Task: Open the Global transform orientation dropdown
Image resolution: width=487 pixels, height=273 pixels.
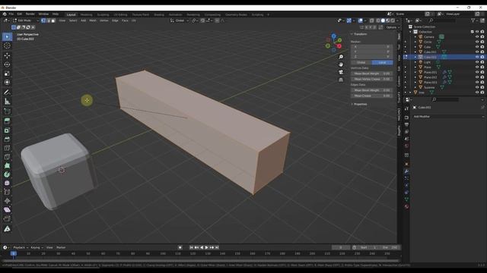Action: pyautogui.click(x=180, y=20)
